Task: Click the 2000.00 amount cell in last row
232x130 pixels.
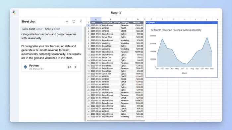Action: 138,117
